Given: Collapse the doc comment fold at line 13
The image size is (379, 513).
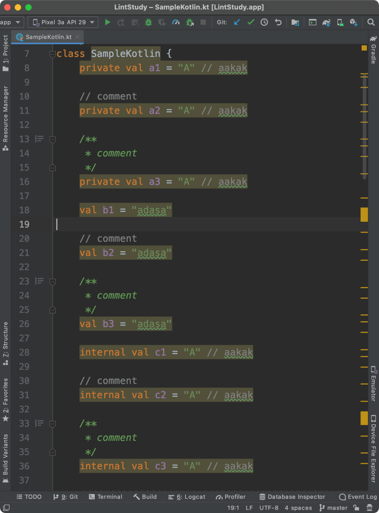Looking at the screenshot, I should (53, 139).
